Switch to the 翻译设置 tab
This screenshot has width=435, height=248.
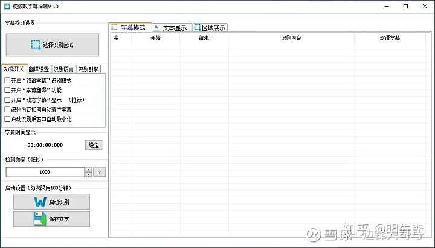point(39,69)
